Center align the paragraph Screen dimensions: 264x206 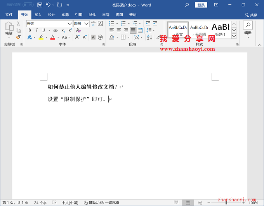point(119,30)
